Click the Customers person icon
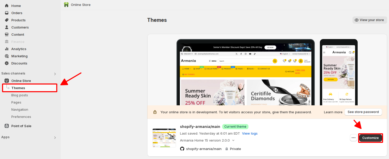Viewport: 389px width, 159px height. pyautogui.click(x=7, y=27)
